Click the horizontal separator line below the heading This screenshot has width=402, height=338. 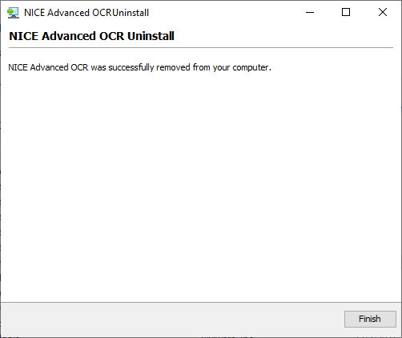click(201, 48)
